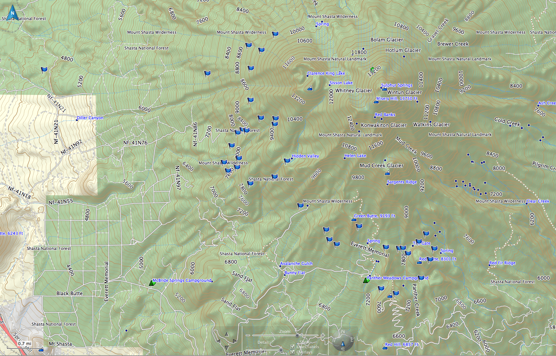Screen dimensions: 556x356
Task: Pan the map right with arrow
Action: 235,341
